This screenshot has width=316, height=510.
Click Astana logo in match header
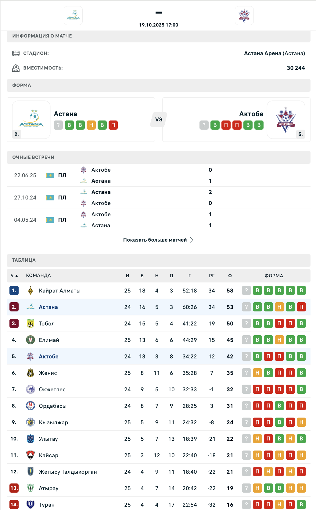[x=73, y=16]
